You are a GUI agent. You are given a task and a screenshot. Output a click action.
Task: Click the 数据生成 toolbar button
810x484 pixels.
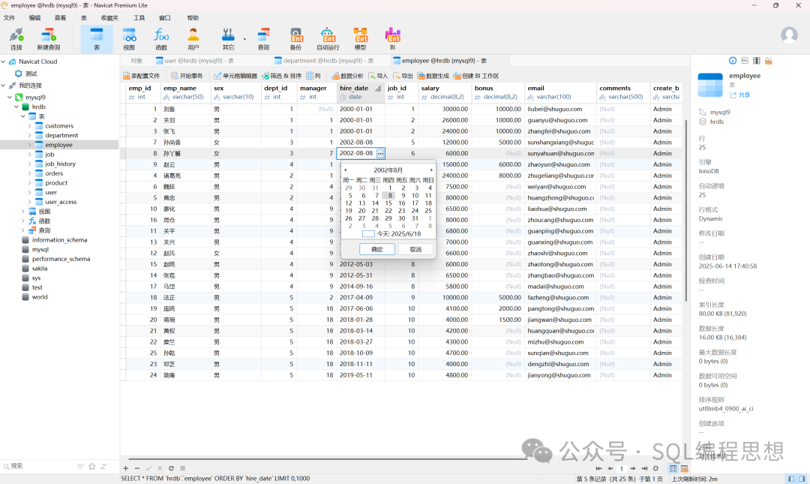point(433,76)
